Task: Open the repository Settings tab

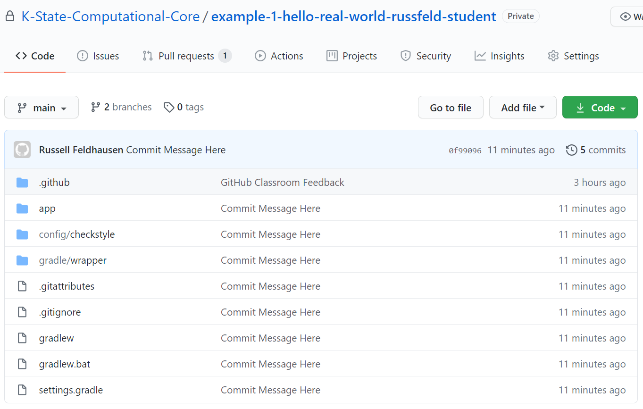Action: 573,56
